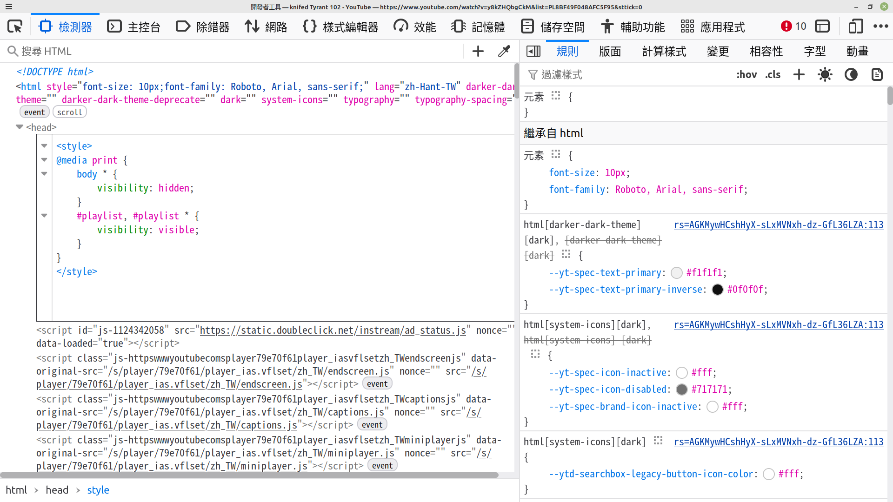Switch to the Network tab
Screen dimensions: 893x502
[266, 26]
